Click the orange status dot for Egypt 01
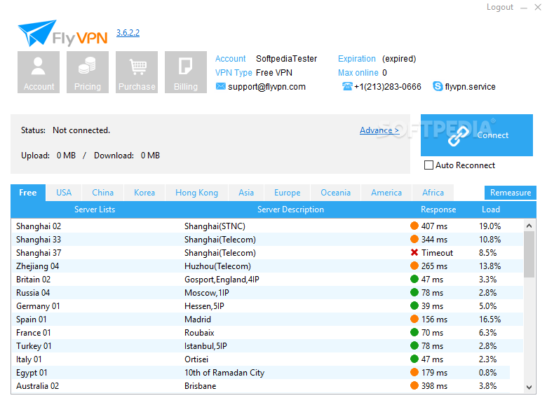This screenshot has height=405, width=547. [414, 372]
